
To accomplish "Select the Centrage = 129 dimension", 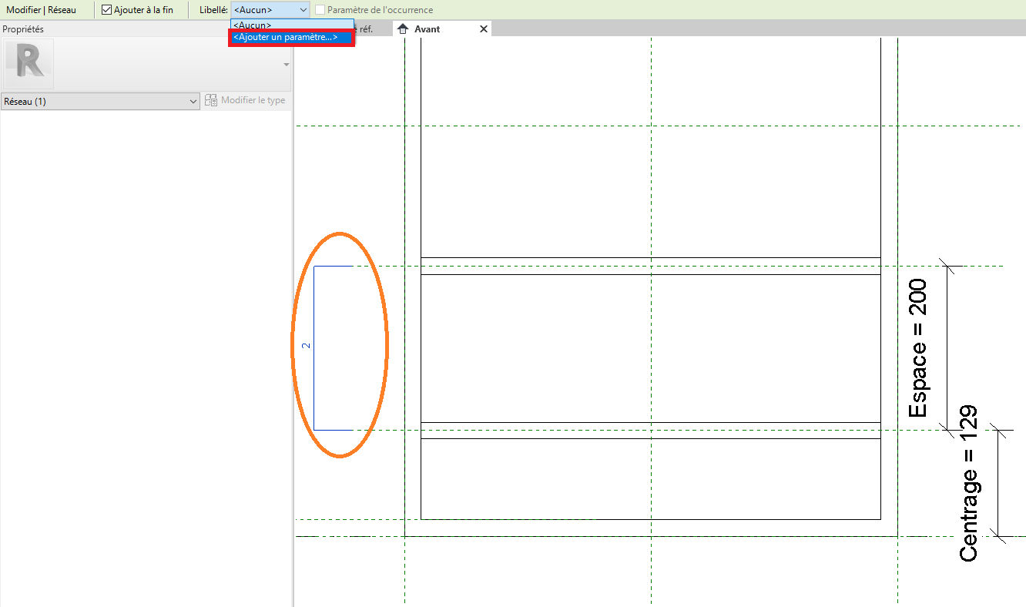I will point(969,483).
